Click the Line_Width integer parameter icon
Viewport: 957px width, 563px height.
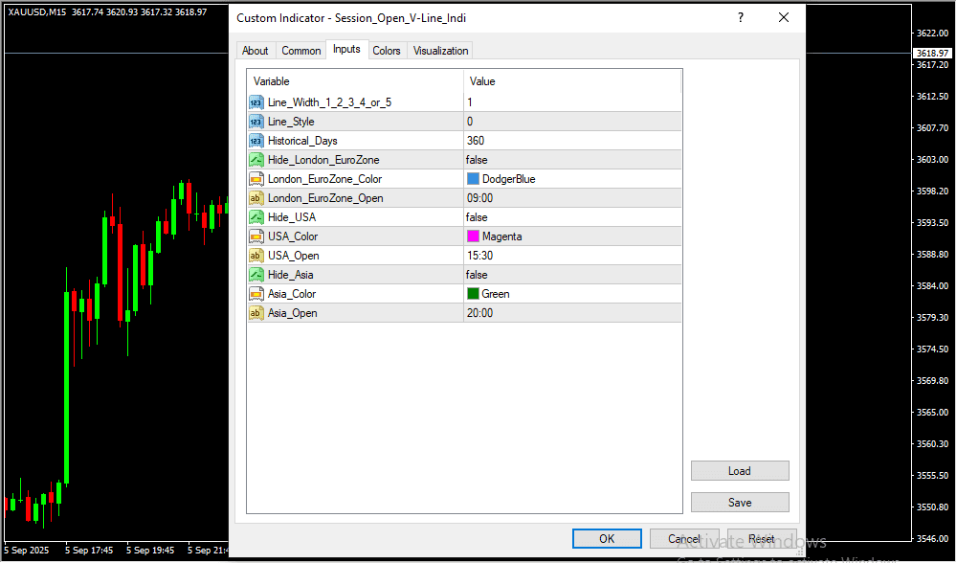256,102
